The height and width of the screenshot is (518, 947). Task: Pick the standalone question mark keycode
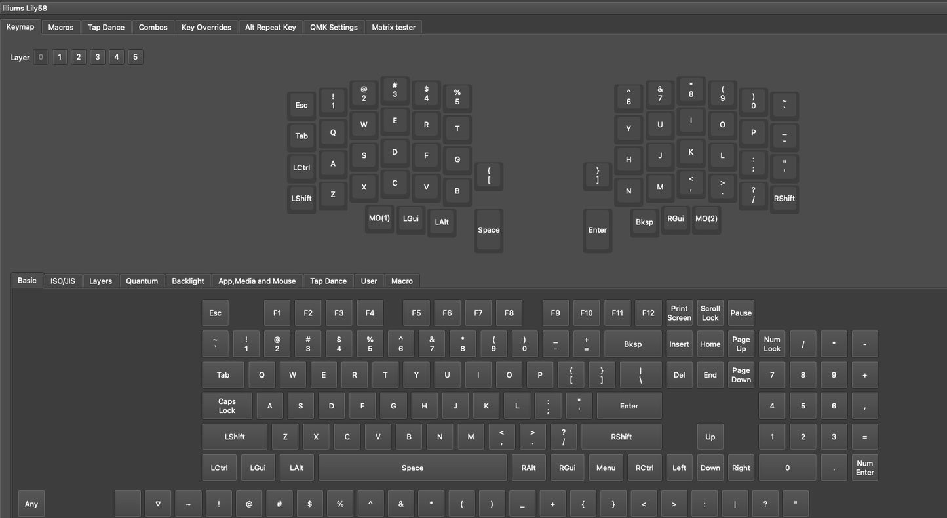click(x=765, y=504)
